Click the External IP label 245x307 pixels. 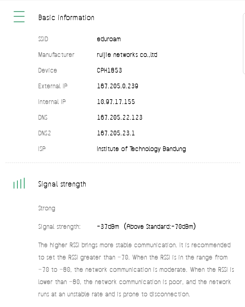click(x=53, y=86)
